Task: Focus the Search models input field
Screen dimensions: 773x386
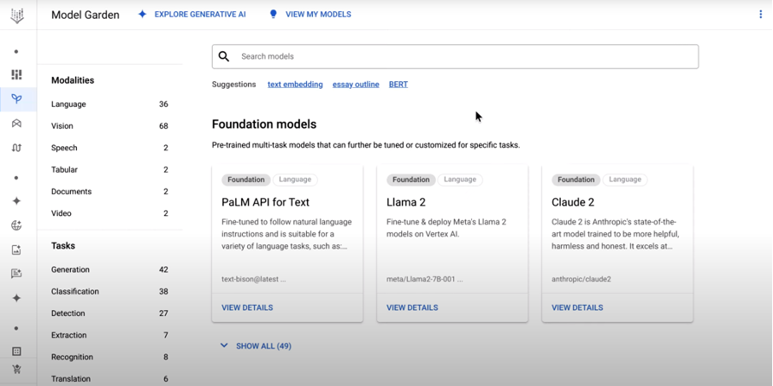Action: pos(455,56)
